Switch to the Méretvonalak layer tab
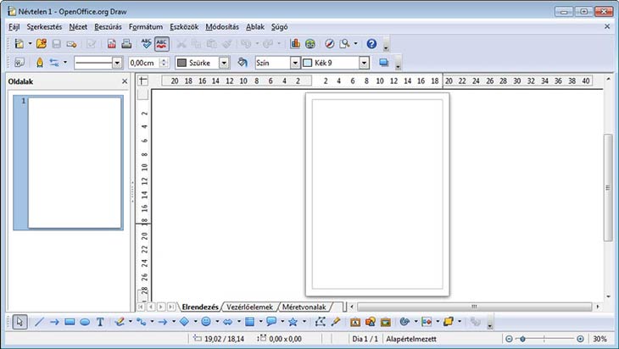The width and height of the screenshot is (619, 349). point(304,307)
